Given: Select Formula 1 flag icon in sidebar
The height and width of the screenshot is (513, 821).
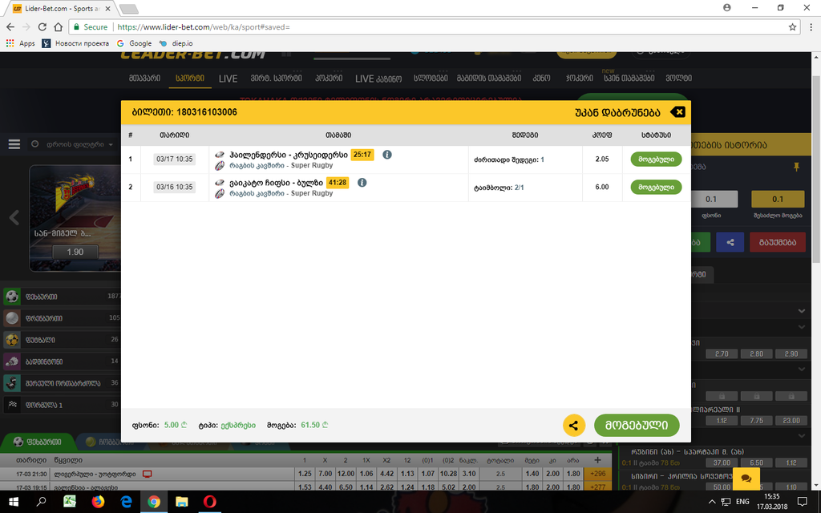Looking at the screenshot, I should pos(12,405).
